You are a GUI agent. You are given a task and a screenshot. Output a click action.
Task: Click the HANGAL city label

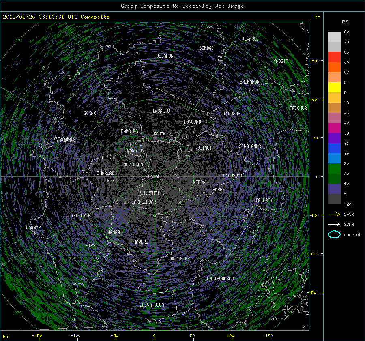click(x=115, y=232)
